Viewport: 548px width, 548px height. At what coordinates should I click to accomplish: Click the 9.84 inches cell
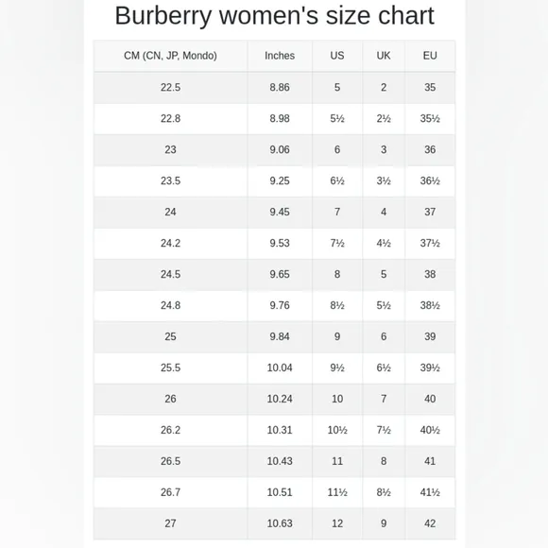pos(280,336)
